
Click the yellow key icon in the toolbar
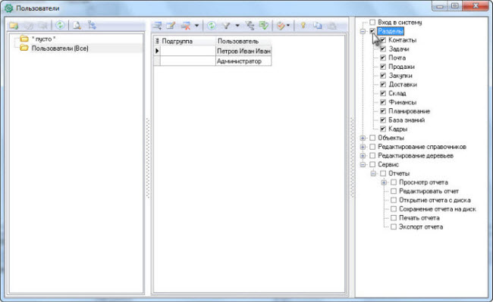click(303, 26)
